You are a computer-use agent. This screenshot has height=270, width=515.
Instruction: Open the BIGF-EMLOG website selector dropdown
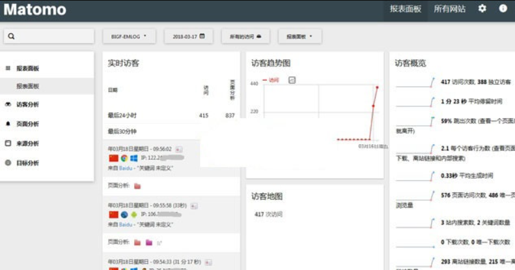[x=129, y=37]
